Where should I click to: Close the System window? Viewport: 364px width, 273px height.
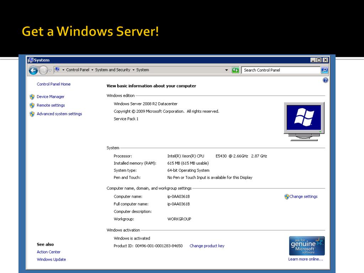tap(326, 60)
